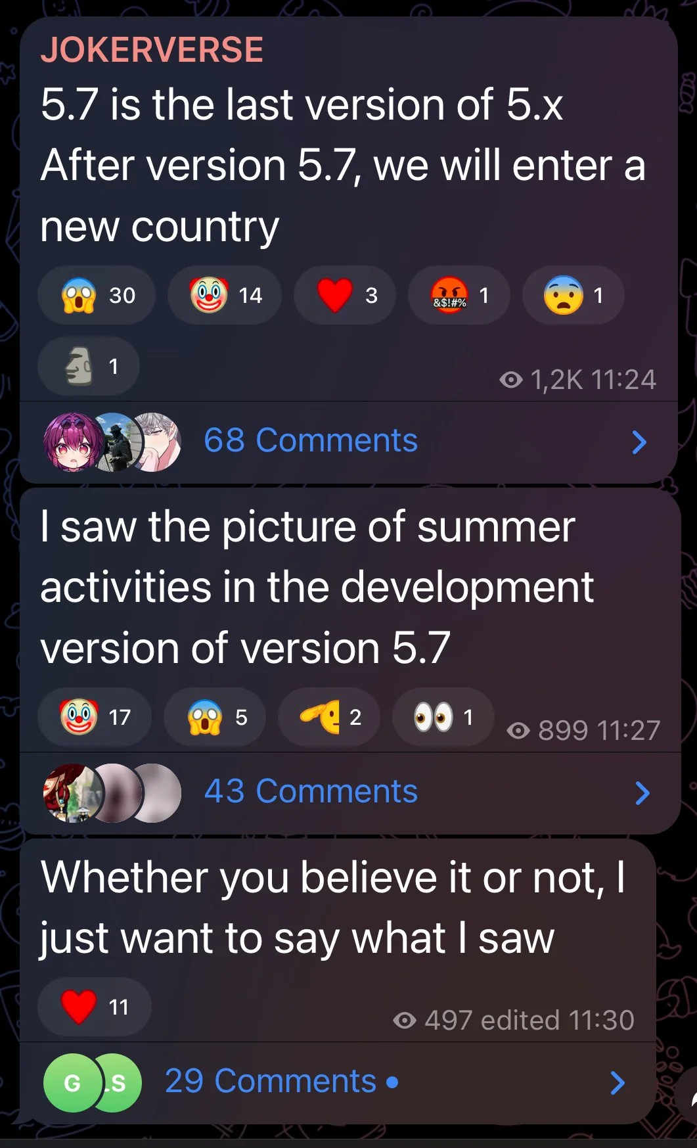Image resolution: width=697 pixels, height=1148 pixels.
Task: Tap the angry cursing face reaction
Action: [459, 296]
